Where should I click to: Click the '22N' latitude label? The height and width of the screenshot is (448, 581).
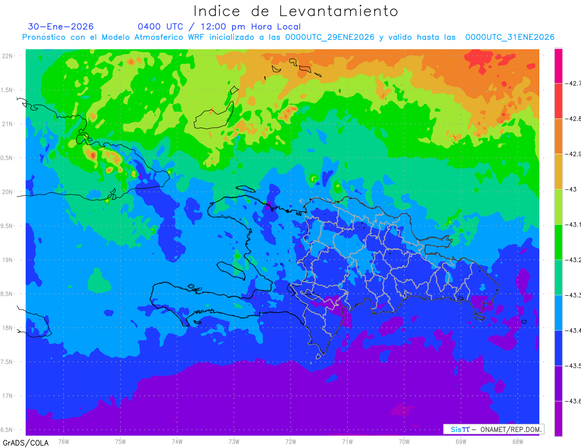8,56
